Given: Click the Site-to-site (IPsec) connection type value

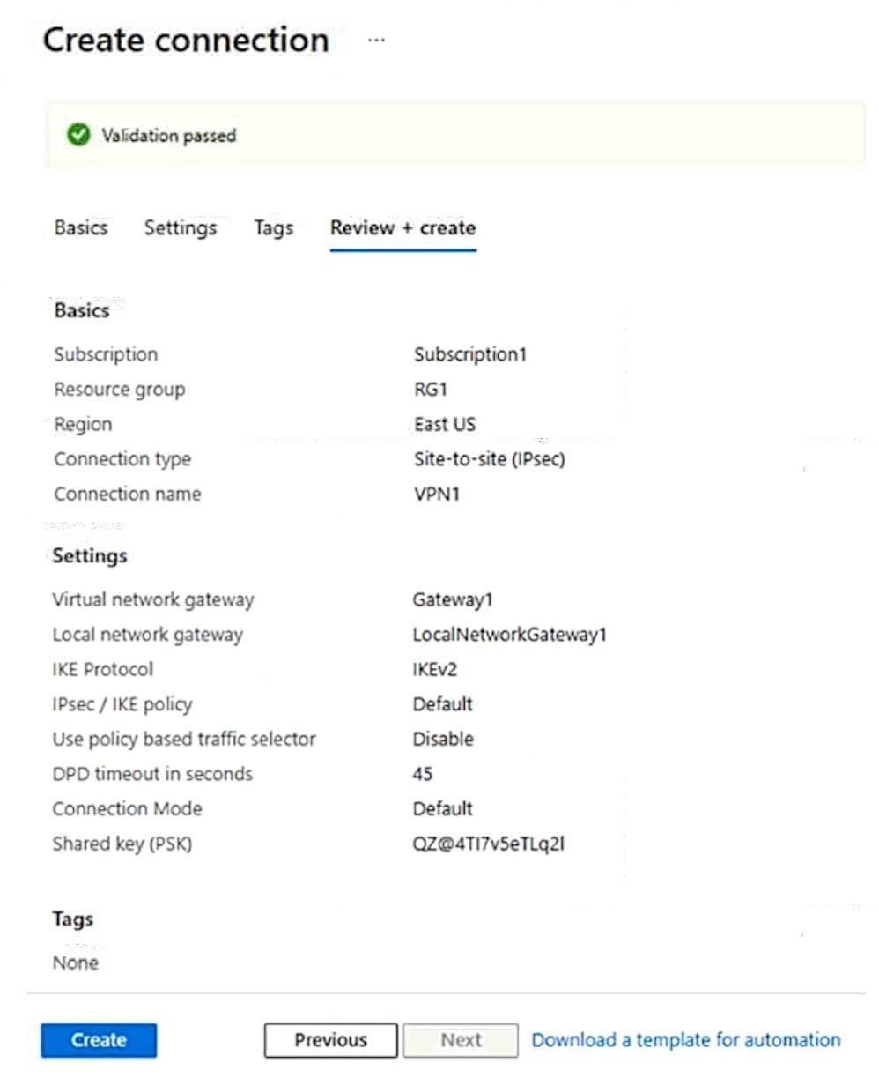Looking at the screenshot, I should 489,459.
